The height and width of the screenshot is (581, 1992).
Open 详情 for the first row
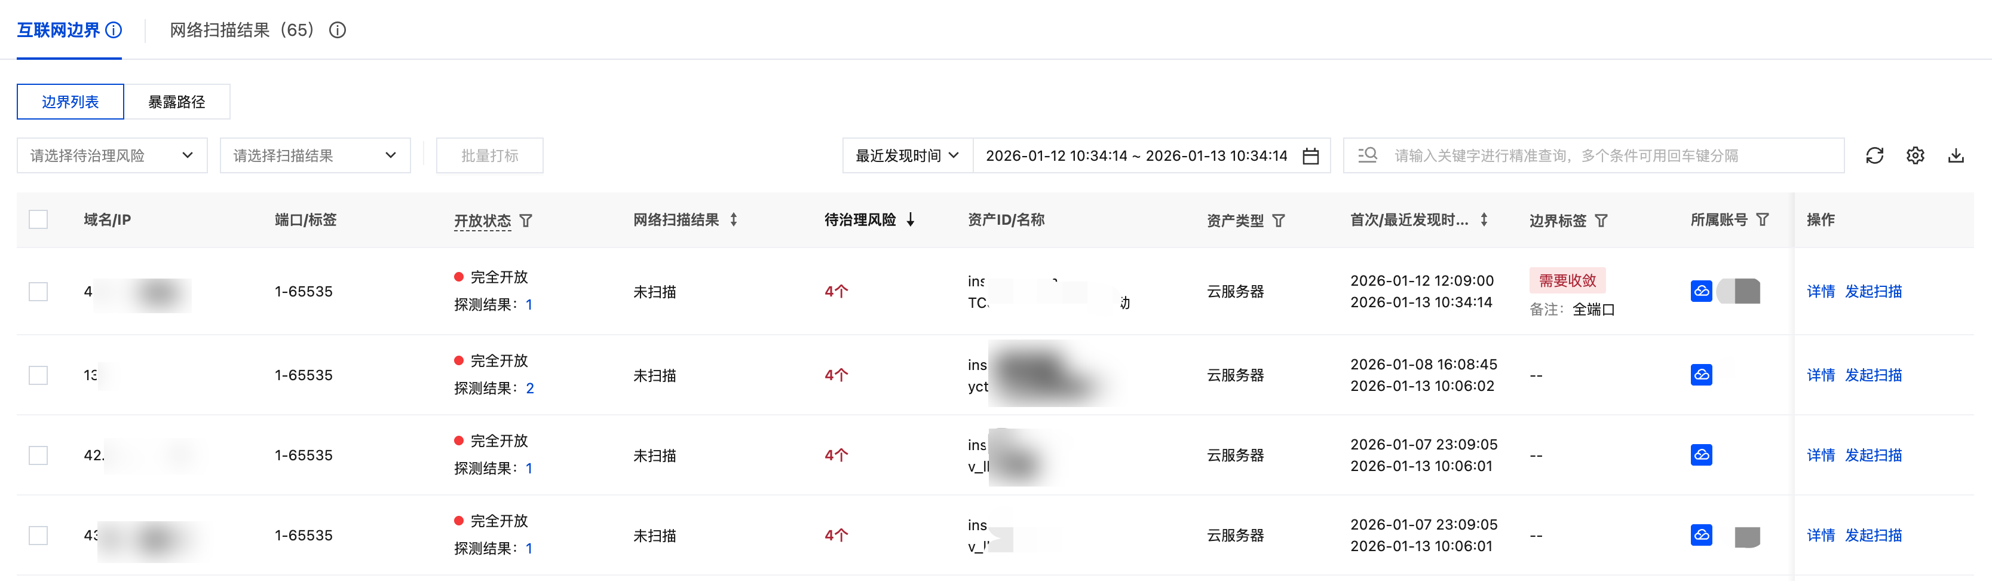click(x=1821, y=292)
